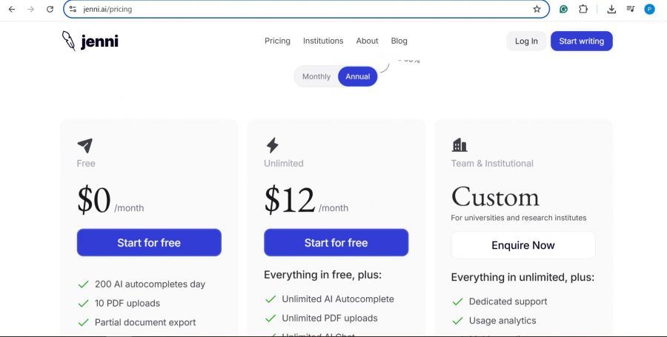667x337 pixels.
Task: Open the browser extensions puzzle icon
Action: (x=583, y=9)
